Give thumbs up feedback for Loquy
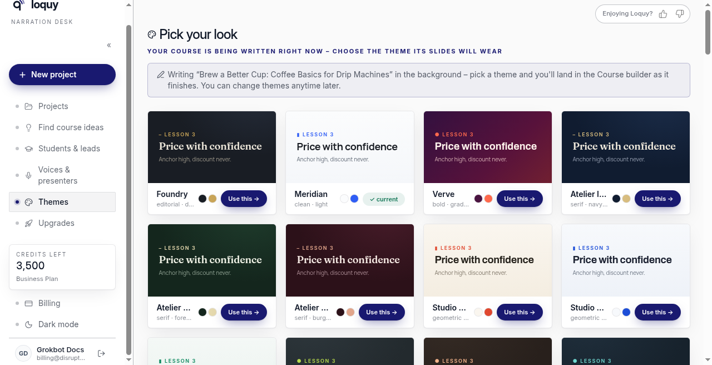 point(663,14)
